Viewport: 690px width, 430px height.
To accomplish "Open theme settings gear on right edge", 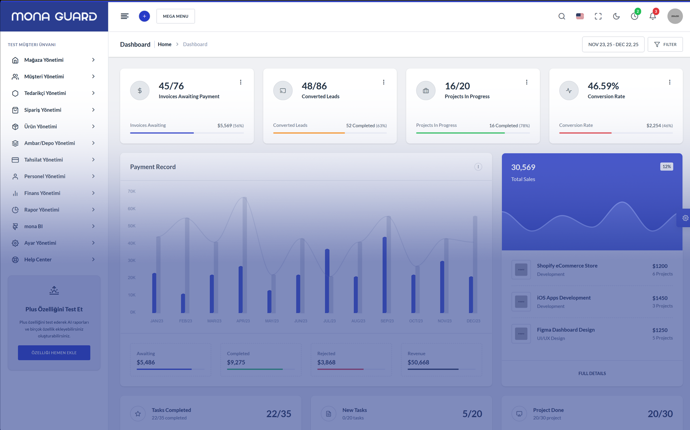I will pyautogui.click(x=685, y=218).
